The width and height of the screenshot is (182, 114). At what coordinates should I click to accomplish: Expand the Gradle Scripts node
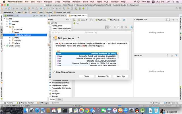[4, 46]
